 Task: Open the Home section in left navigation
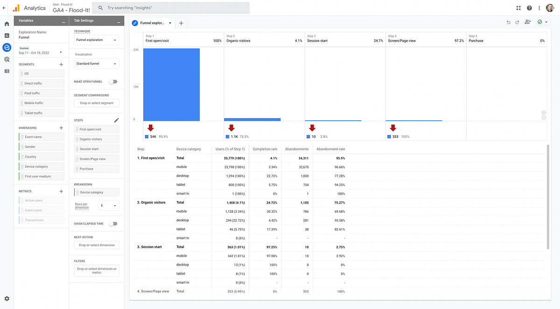(x=7, y=23)
